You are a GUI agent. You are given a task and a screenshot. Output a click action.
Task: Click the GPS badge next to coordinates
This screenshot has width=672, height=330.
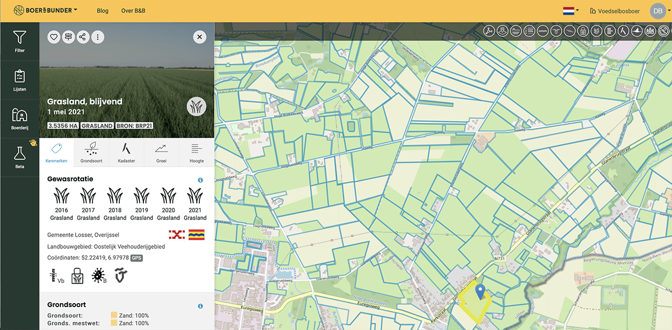click(136, 258)
